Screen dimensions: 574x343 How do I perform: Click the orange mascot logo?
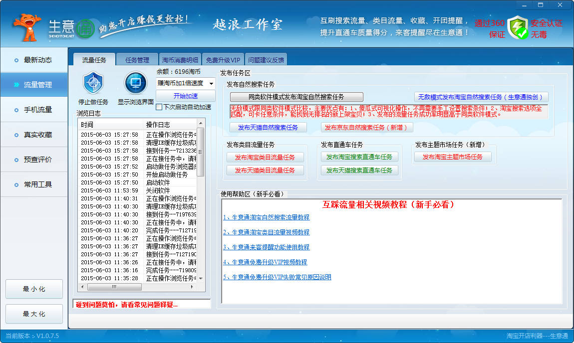(27, 27)
